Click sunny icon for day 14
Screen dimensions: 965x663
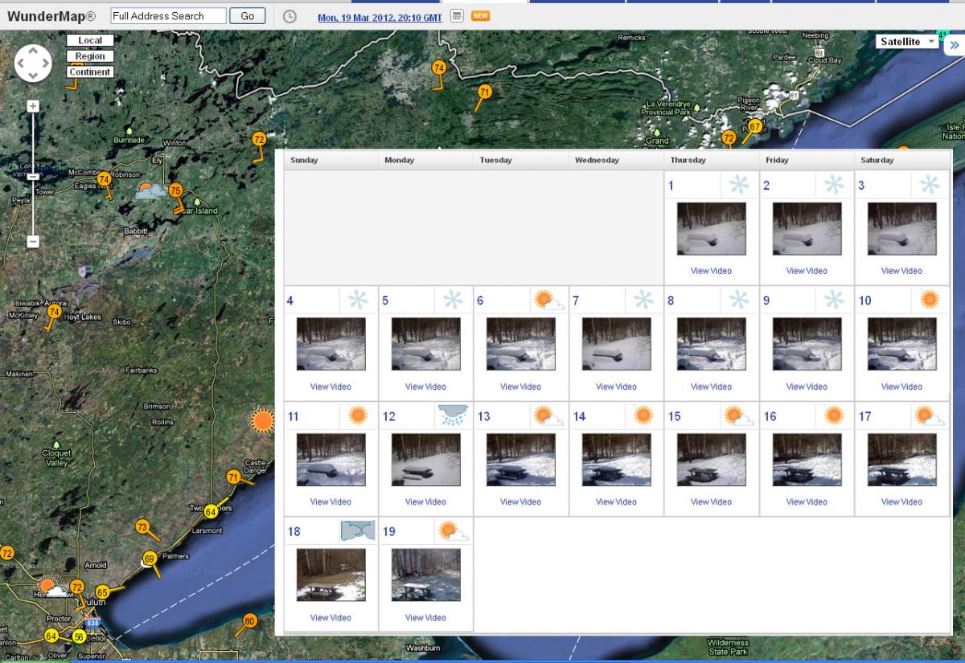(x=643, y=415)
